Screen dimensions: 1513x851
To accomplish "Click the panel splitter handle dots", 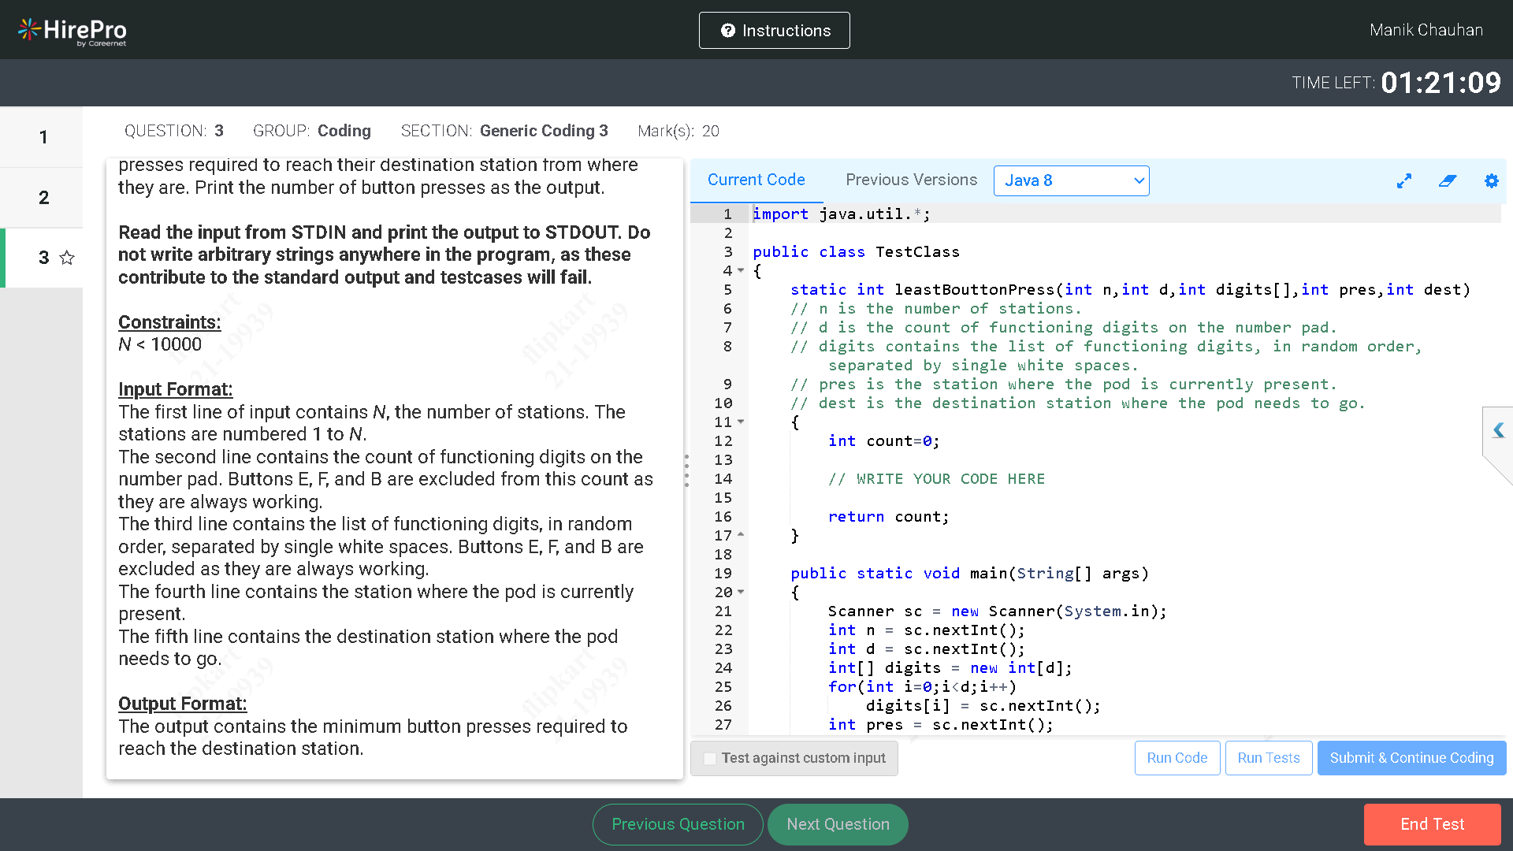I will [x=686, y=470].
